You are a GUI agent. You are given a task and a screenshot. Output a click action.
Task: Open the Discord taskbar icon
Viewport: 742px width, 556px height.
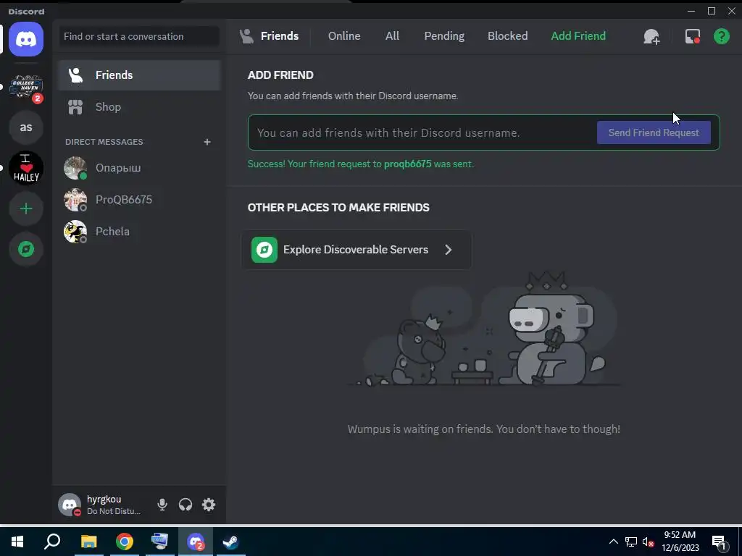coord(196,542)
